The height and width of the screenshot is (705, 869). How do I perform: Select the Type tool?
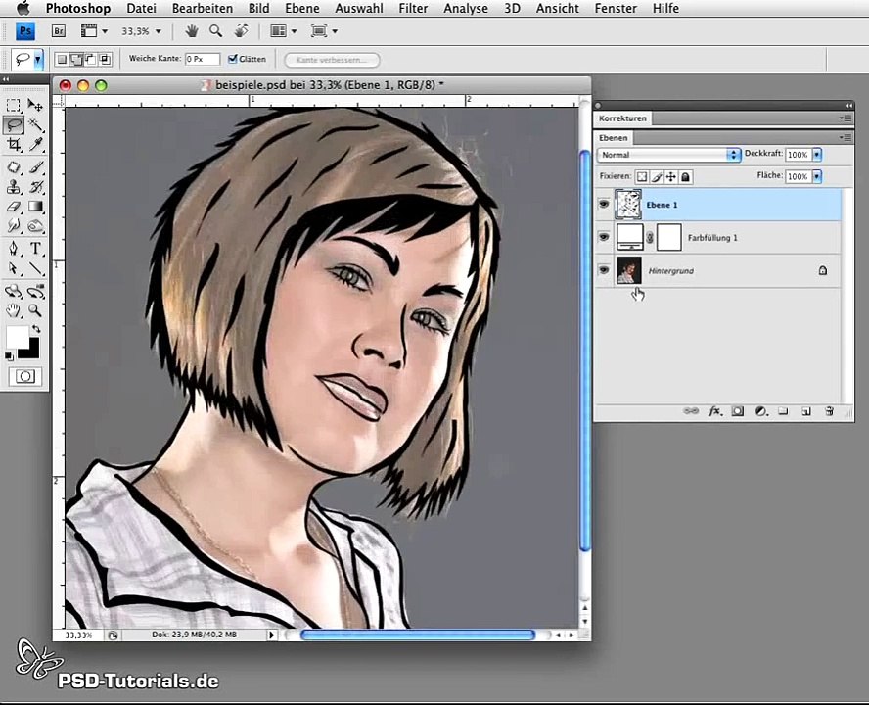[x=35, y=249]
